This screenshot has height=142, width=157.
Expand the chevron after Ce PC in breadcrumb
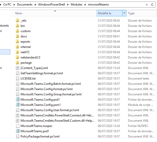point(14,5)
